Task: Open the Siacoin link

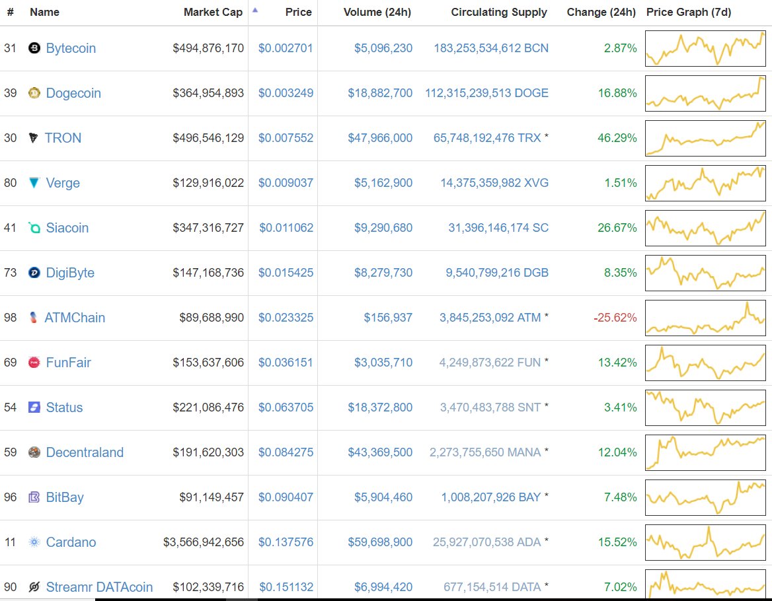Action: (67, 228)
